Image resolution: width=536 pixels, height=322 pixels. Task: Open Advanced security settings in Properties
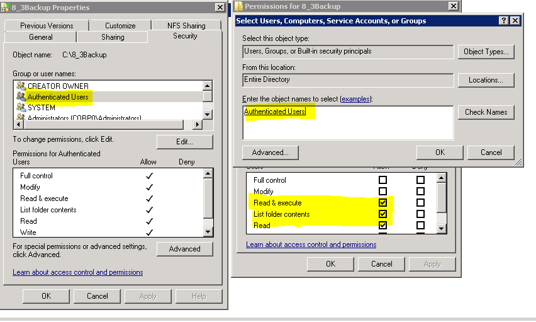pos(184,249)
